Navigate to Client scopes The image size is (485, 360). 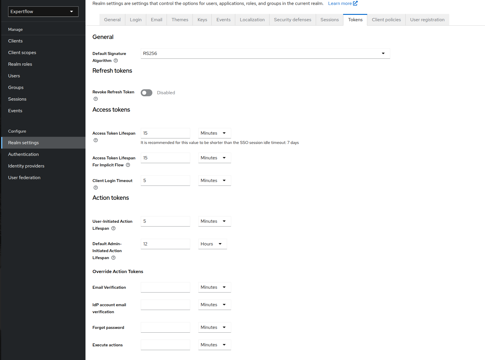[22, 52]
